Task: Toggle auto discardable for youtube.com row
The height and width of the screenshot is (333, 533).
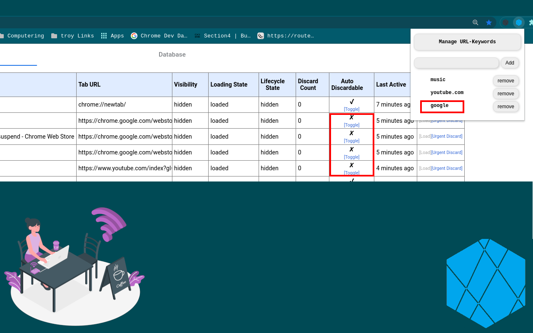Action: point(351,173)
